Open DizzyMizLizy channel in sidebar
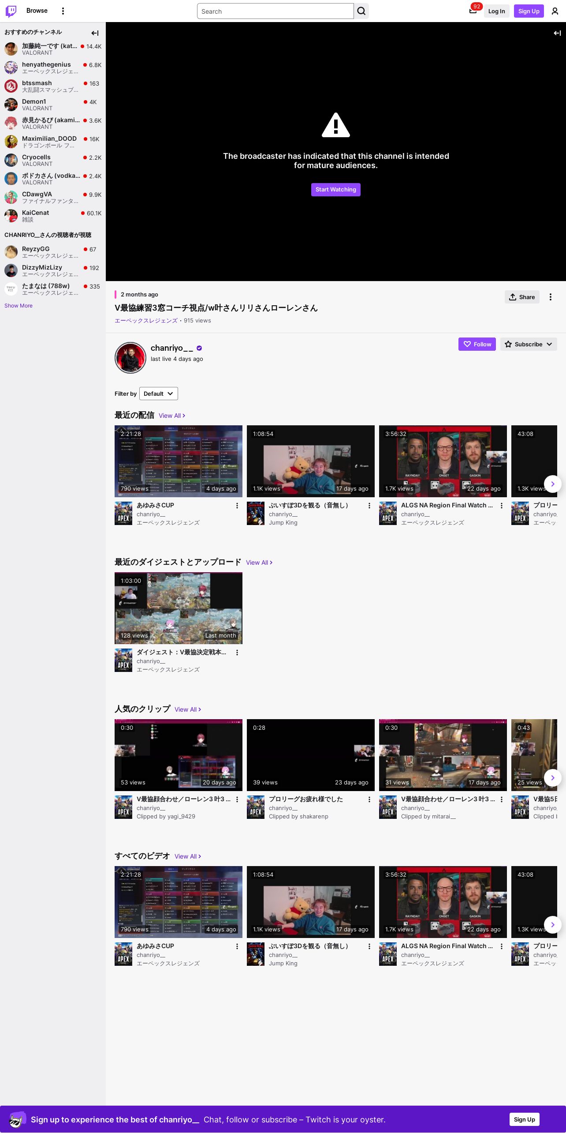566x1133 pixels. [x=53, y=270]
